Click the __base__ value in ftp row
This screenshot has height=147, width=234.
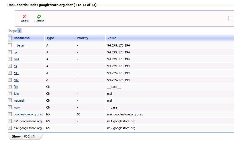pos(114,87)
